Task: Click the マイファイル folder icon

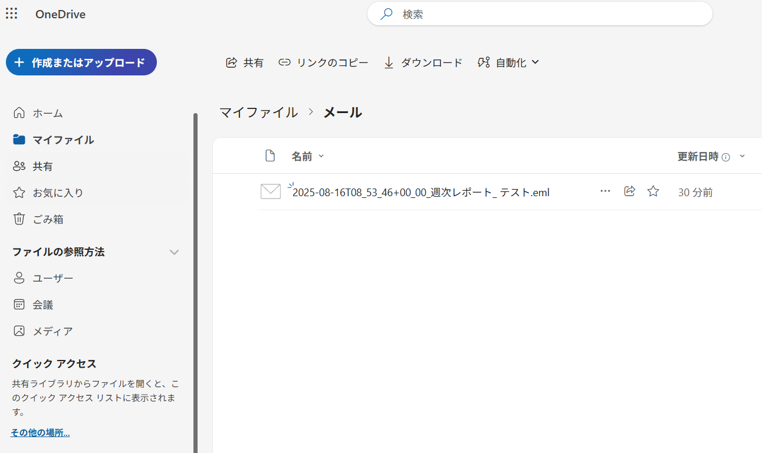Action: 19,140
